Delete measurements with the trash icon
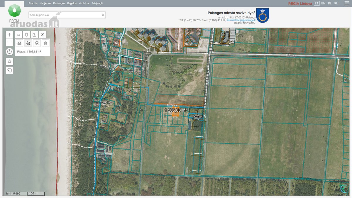This screenshot has height=198, width=352. coord(45,43)
